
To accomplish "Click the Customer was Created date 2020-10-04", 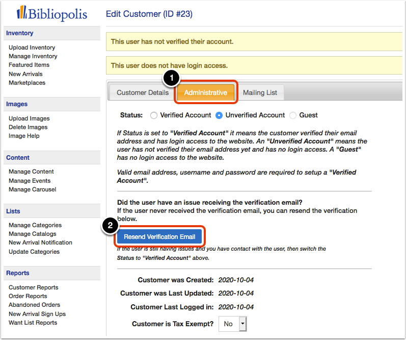I will 236,280.
